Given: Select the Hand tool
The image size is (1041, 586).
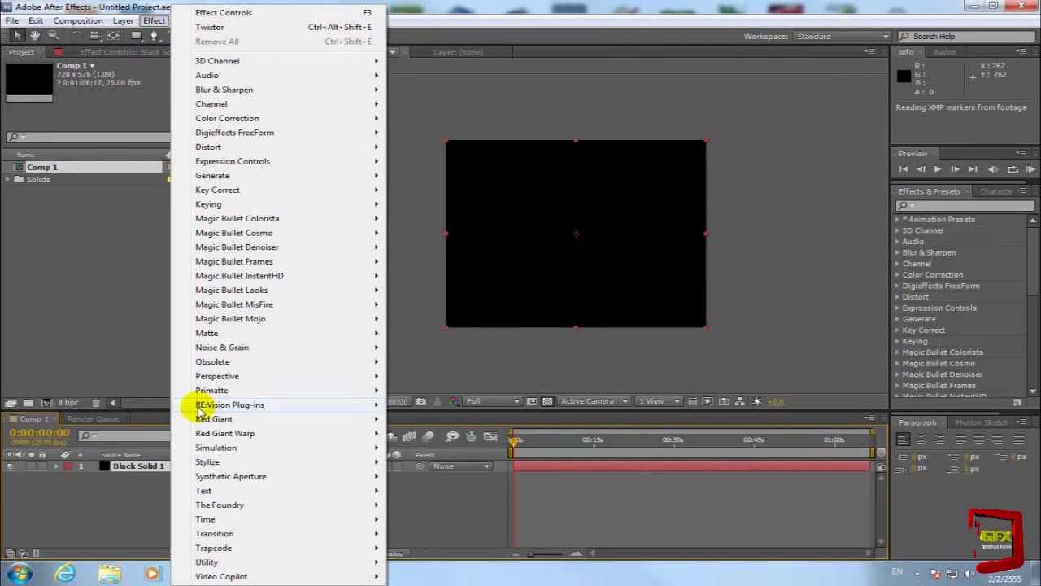Looking at the screenshot, I should (x=35, y=36).
